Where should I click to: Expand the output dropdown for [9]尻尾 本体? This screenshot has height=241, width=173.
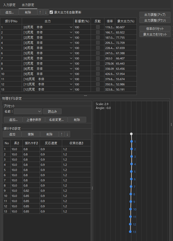(x=71, y=74)
